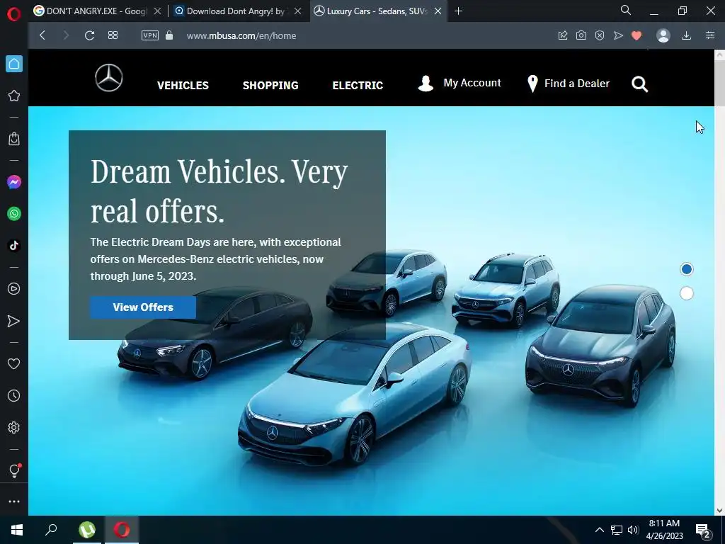Open My Account link
Screen dimensions: 725x544
click(459, 84)
